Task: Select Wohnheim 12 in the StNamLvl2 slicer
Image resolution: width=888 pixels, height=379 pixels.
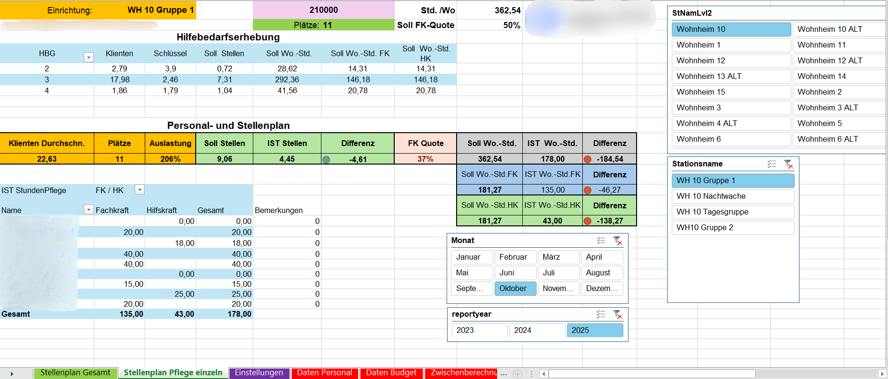Action: [731, 61]
